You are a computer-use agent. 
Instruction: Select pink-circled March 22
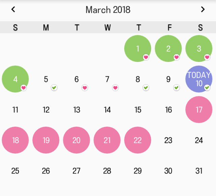pos(138,140)
